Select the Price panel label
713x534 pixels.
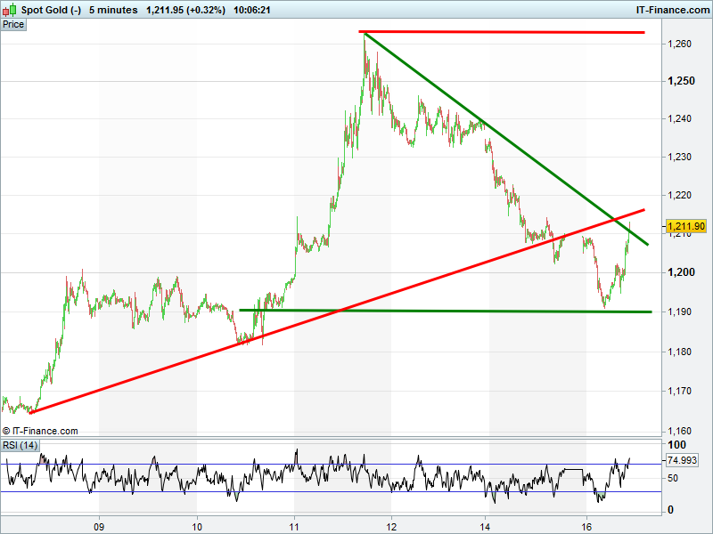tap(13, 24)
